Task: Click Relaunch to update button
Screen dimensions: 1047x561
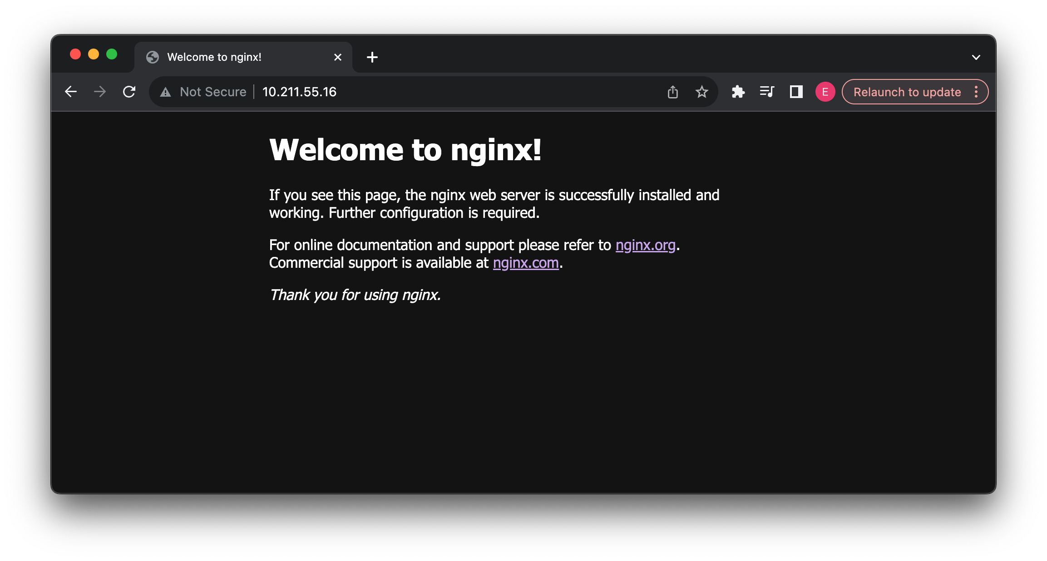Action: [907, 92]
